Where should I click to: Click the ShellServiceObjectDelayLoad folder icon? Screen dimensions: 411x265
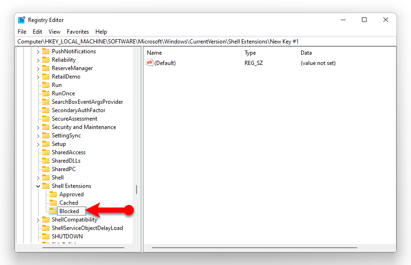[x=46, y=228]
